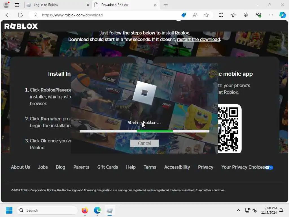The image size is (289, 217).
Task: Launch Firefox from the taskbar
Action: coord(85,210)
